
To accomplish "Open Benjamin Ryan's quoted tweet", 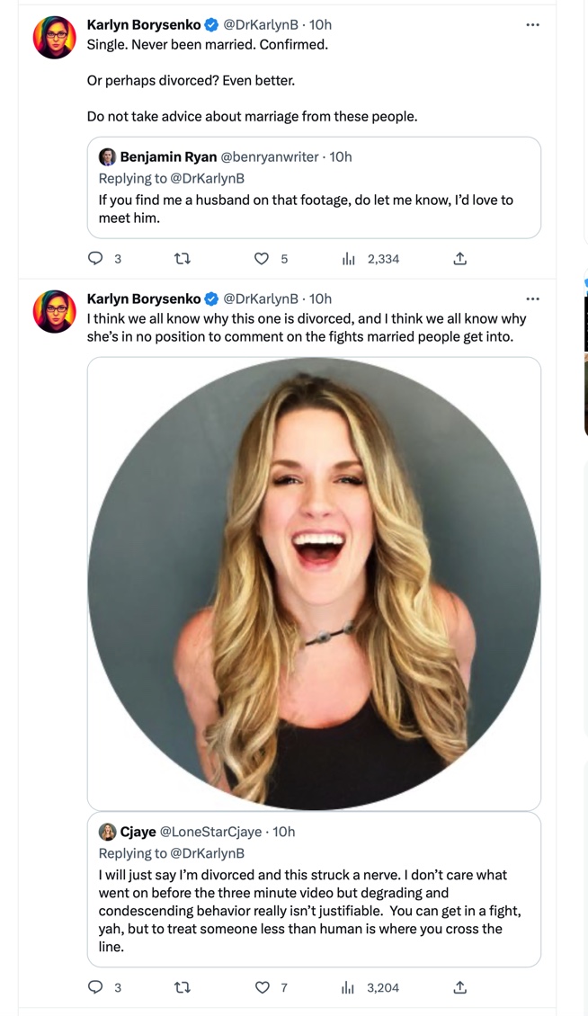I will click(x=314, y=187).
